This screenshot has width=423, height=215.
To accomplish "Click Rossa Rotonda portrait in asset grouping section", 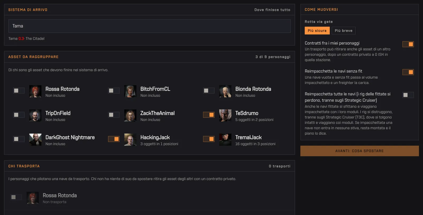I will coord(35,91).
